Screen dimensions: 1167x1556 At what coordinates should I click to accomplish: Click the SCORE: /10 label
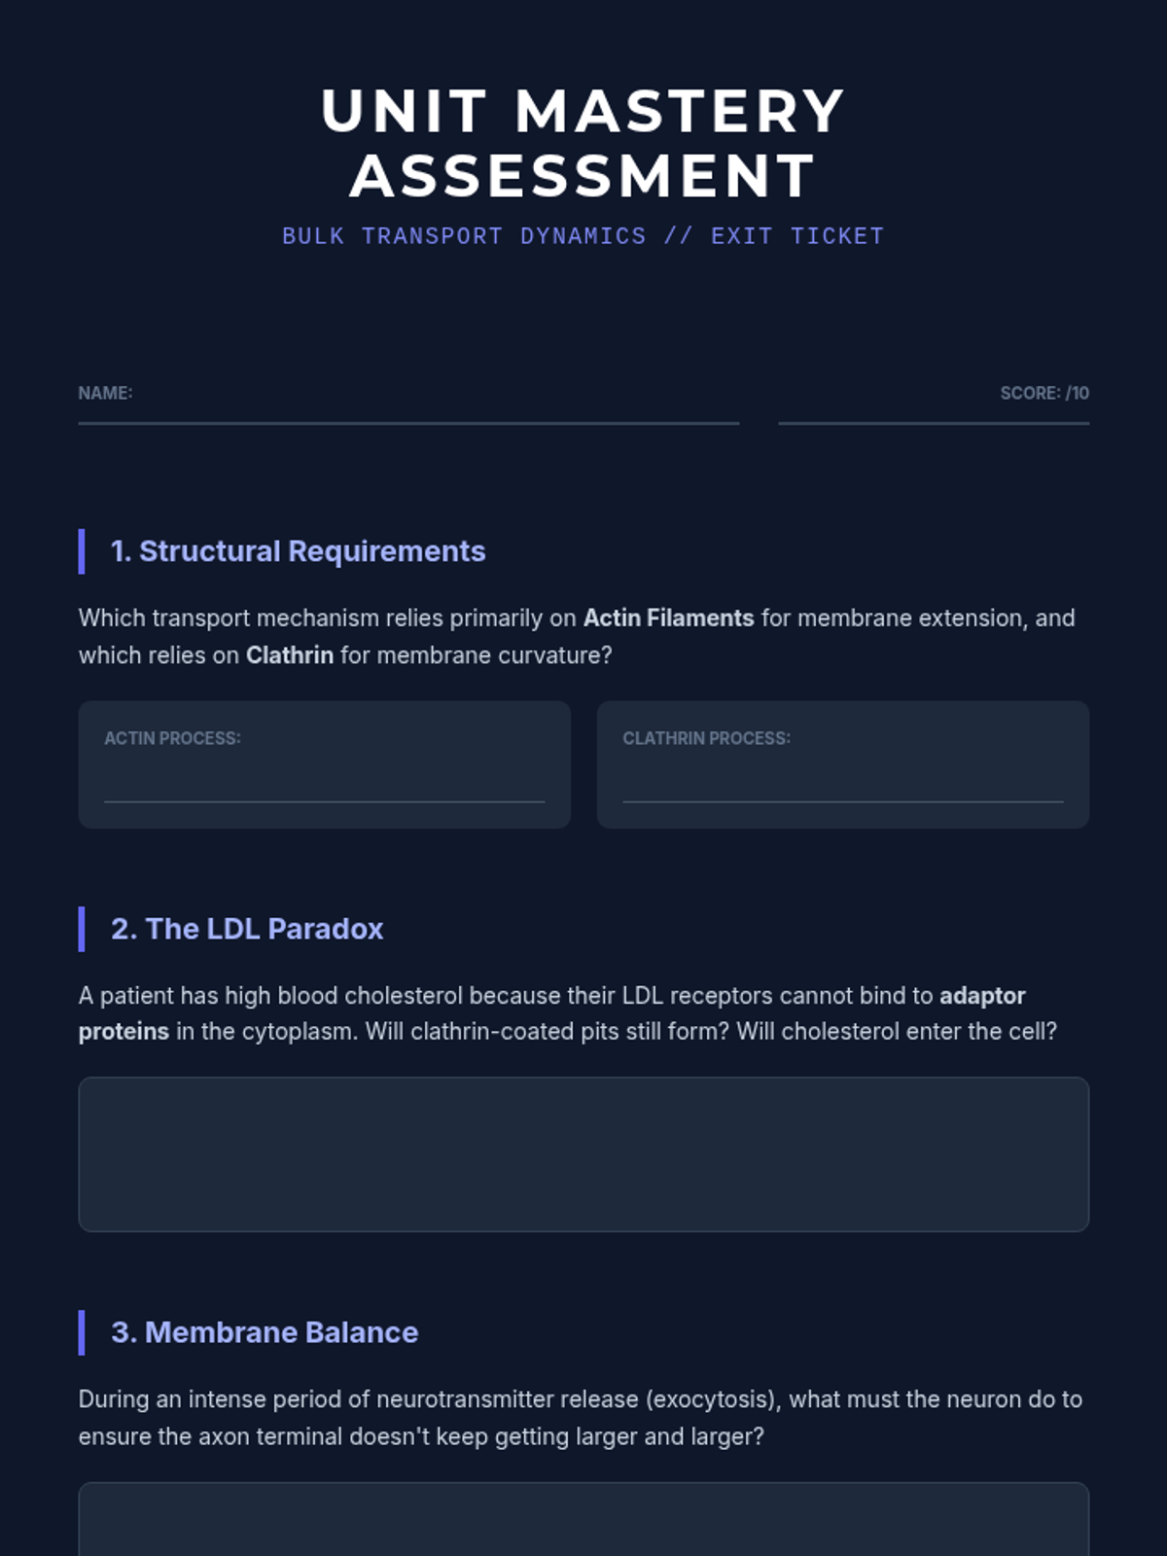(1043, 393)
